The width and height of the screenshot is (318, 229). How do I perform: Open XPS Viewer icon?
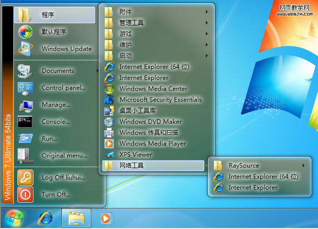point(109,155)
